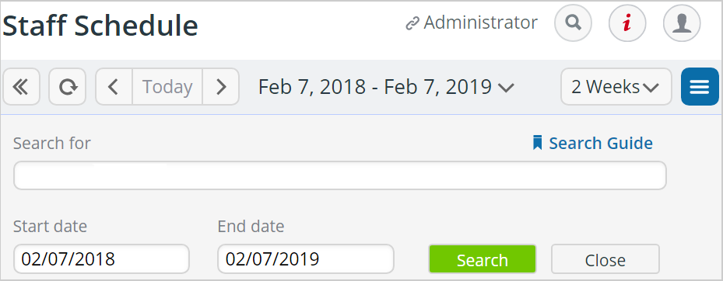Click the green Search button

483,259
